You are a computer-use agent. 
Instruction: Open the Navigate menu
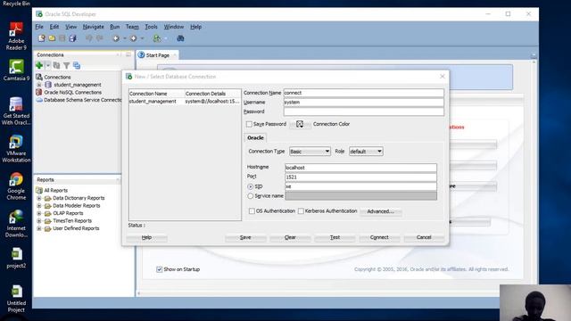click(93, 27)
